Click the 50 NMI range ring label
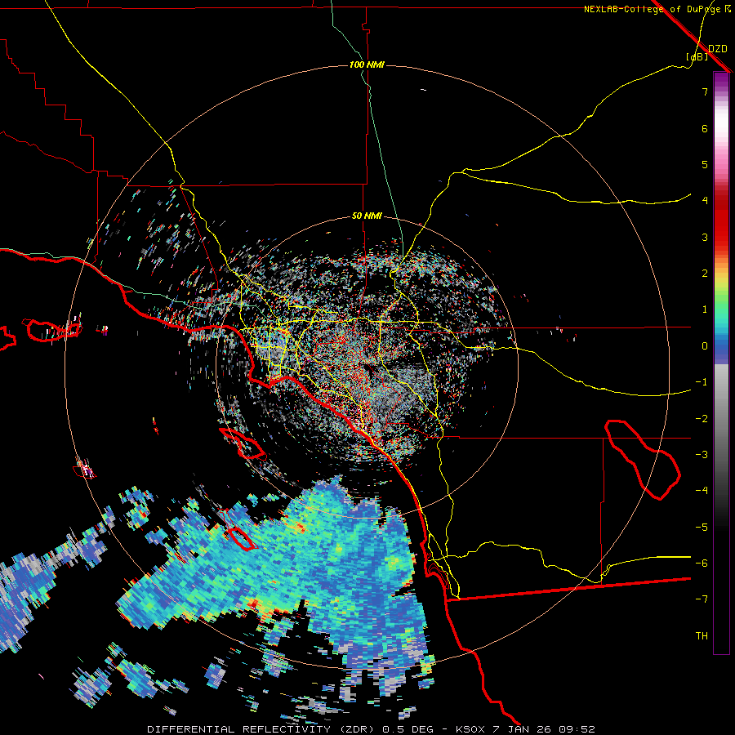This screenshot has width=735, height=735. [x=367, y=216]
